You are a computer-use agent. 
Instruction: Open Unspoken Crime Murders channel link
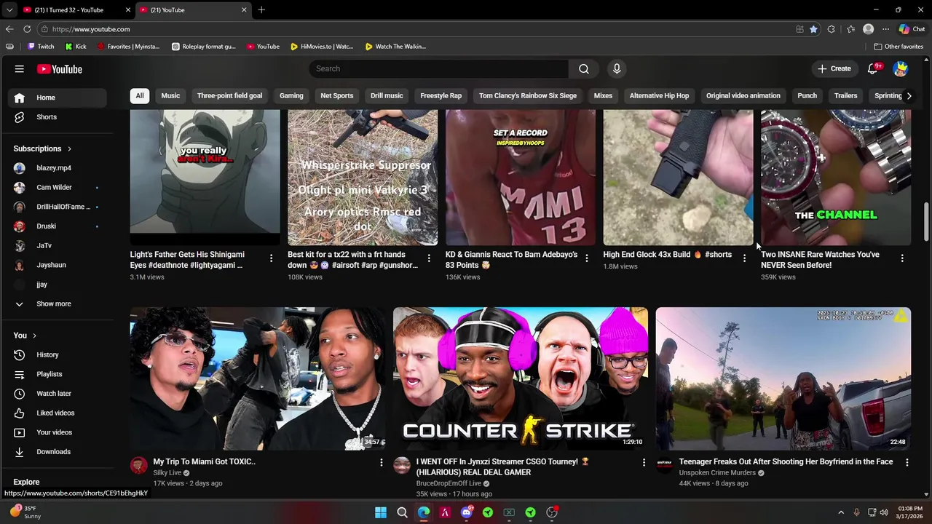coord(717,473)
